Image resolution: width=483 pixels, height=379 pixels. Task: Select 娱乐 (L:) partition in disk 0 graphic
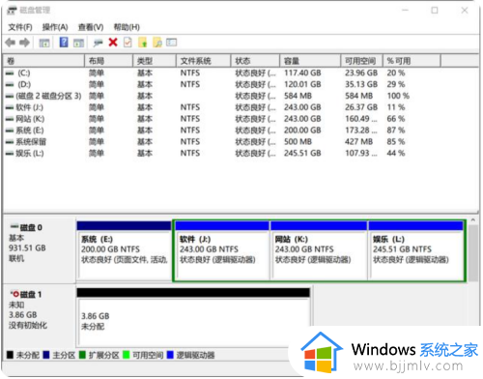[x=416, y=250]
